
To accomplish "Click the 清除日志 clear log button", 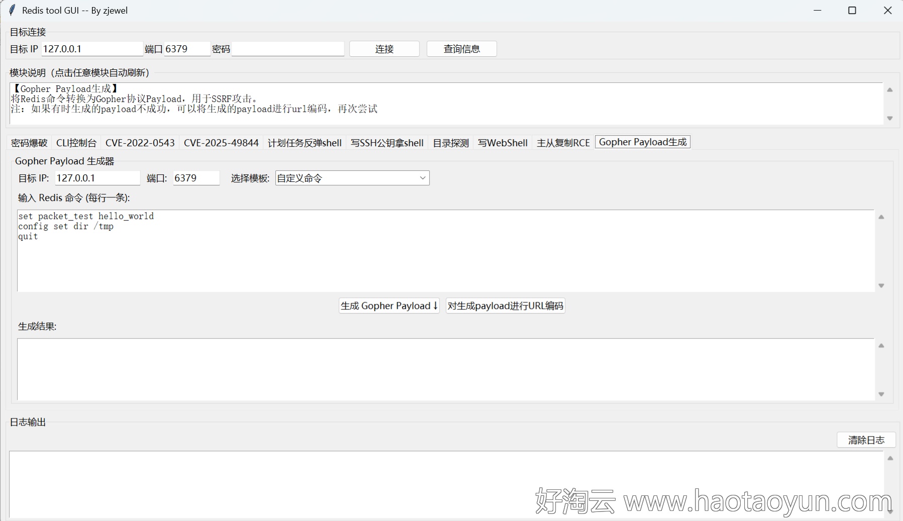I will coord(866,440).
